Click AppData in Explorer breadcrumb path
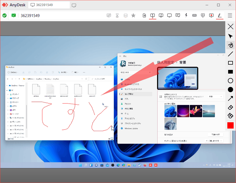 pyautogui.click(x=39, y=79)
